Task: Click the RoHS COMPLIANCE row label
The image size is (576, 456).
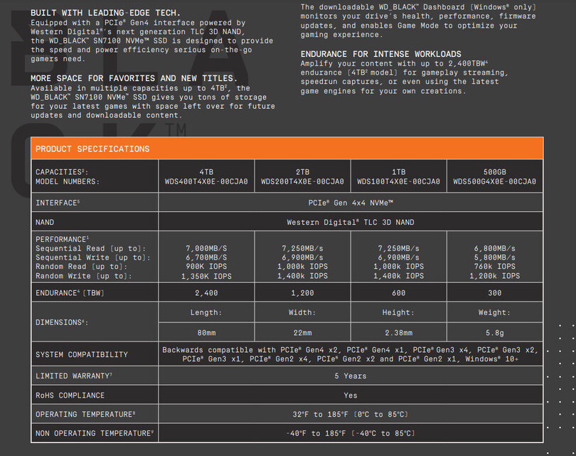Action: click(x=70, y=396)
